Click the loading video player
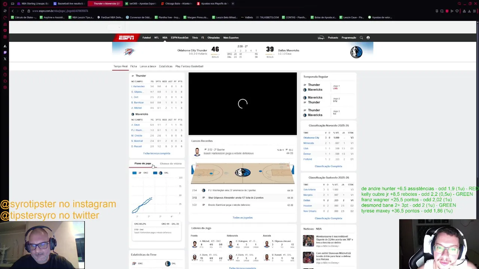479x269 pixels. pyautogui.click(x=242, y=103)
